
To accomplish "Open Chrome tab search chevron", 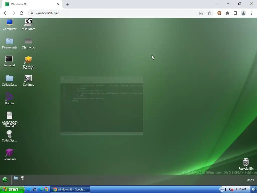I will click(217, 4).
